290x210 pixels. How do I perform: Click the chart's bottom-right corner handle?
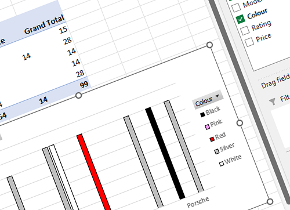[270, 201]
